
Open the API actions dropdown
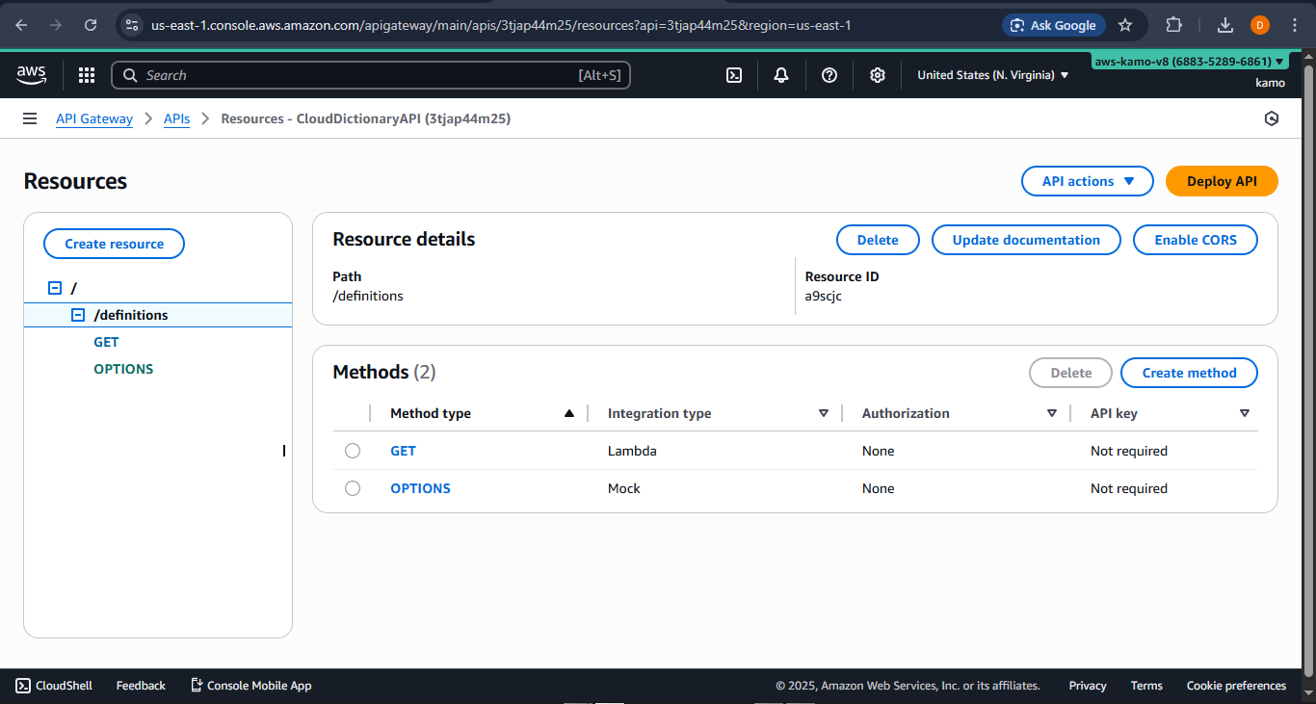[1087, 180]
